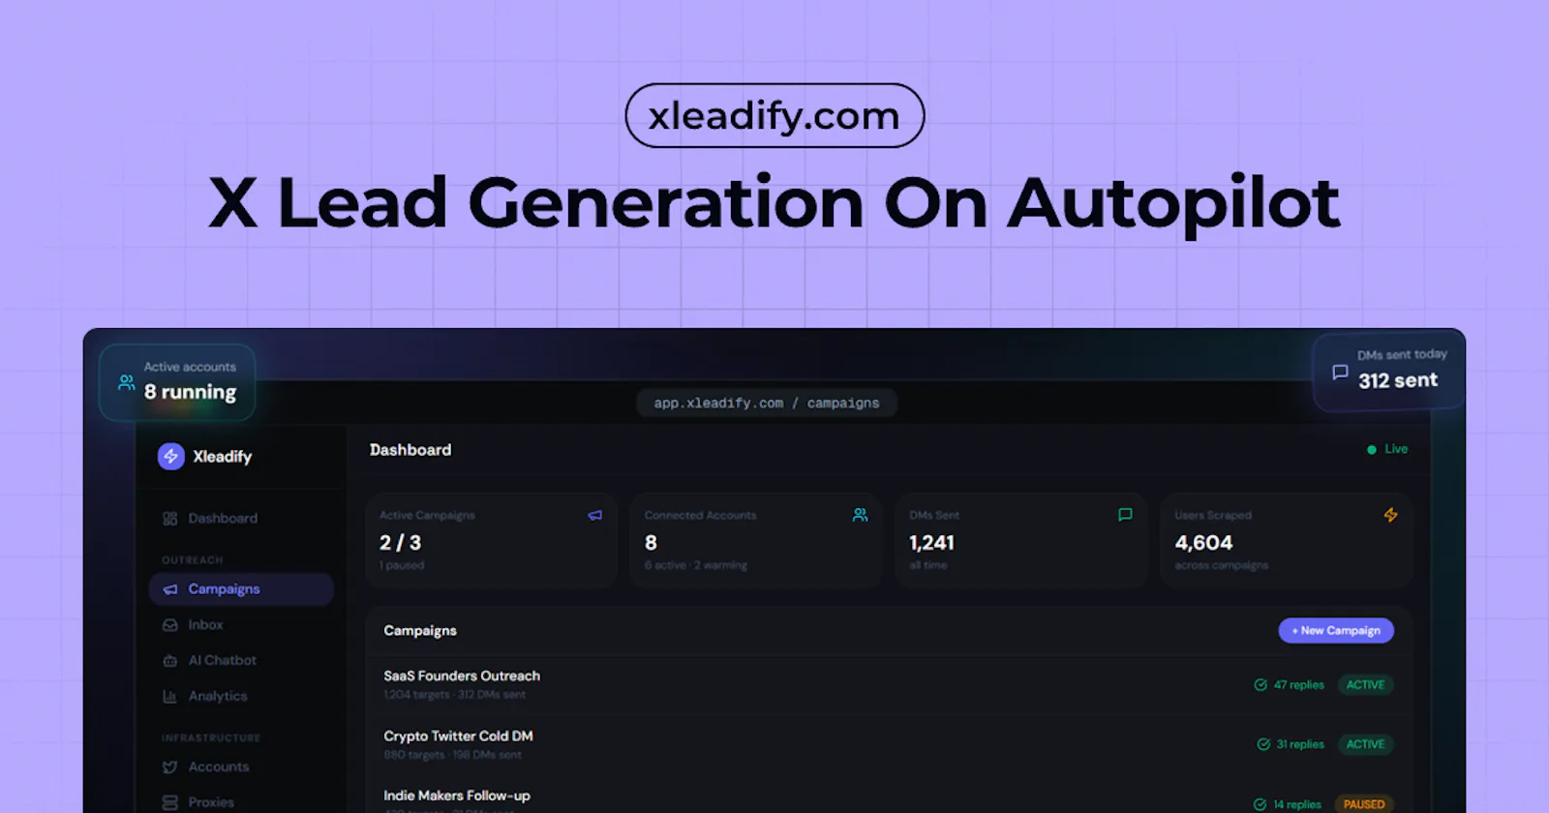Click the ACTIVE badge for SaaS Founders Outreach
The width and height of the screenshot is (1549, 813).
[x=1365, y=685]
